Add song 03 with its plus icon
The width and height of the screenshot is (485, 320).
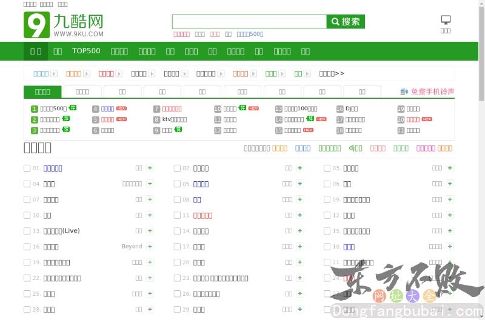(450, 168)
